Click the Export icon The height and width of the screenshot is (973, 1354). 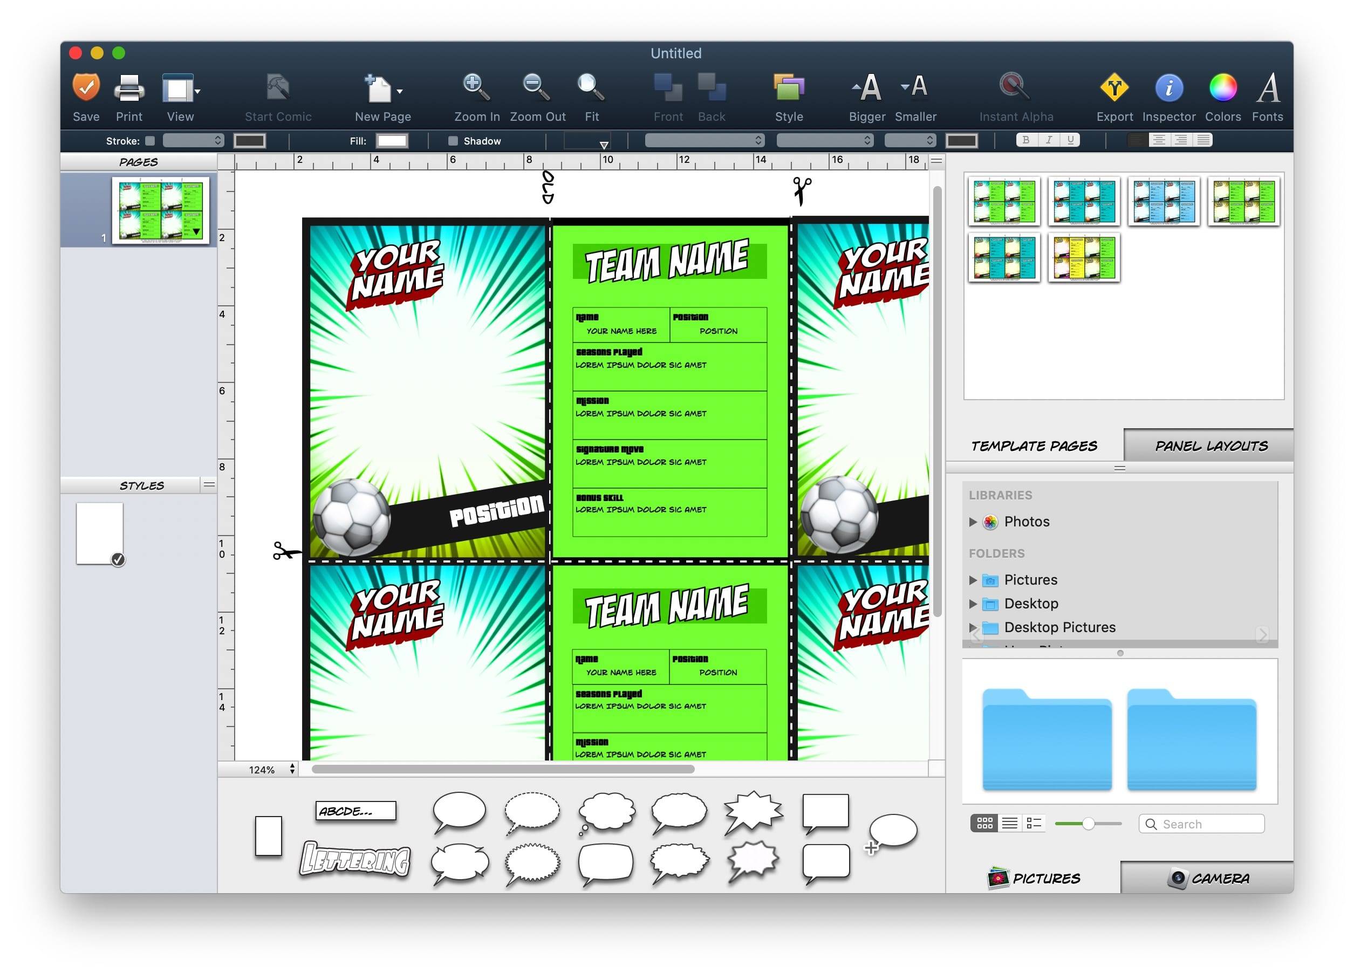1114,88
